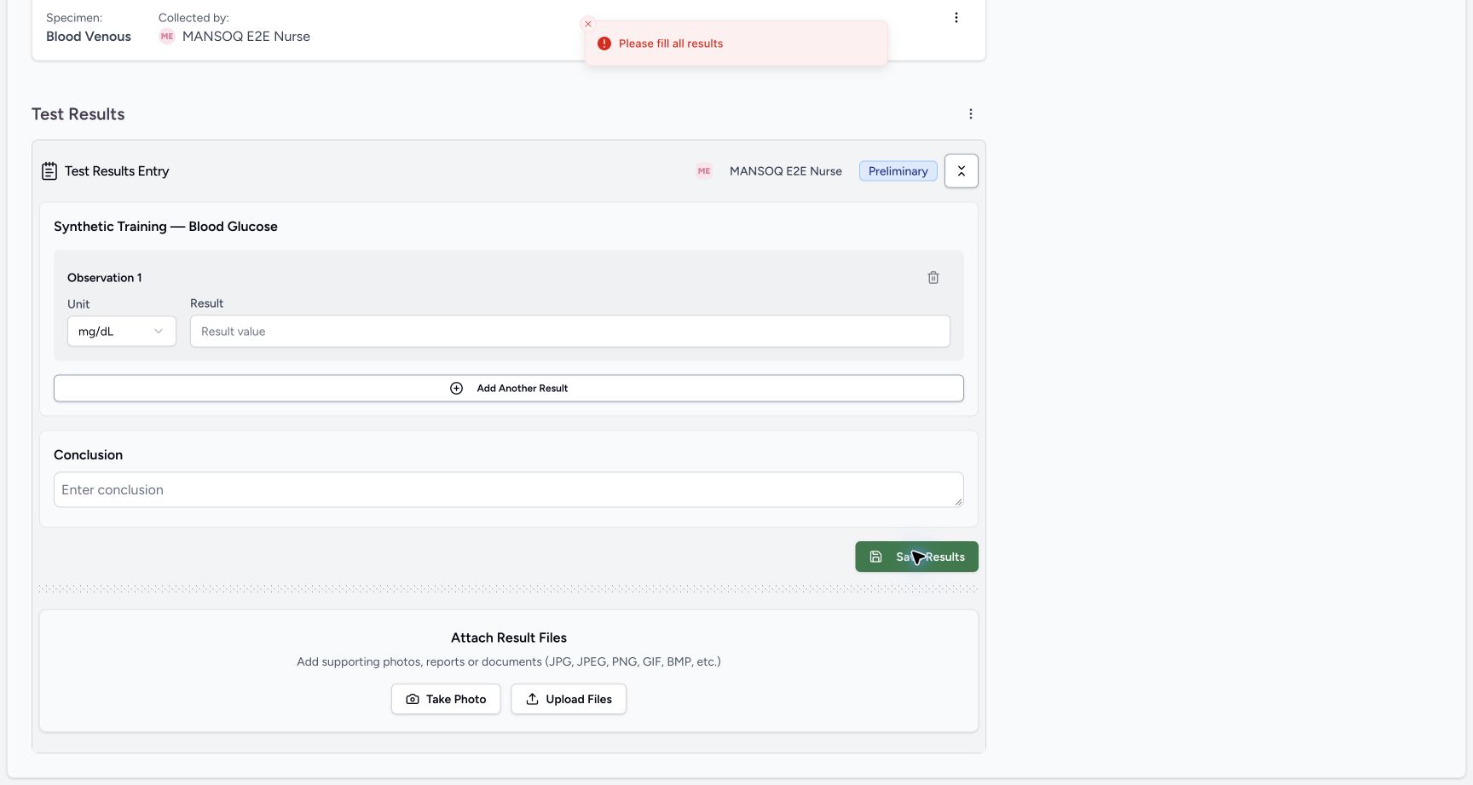Dismiss the error toast with the X
Viewport: 1473px width, 785px height.
point(587,24)
